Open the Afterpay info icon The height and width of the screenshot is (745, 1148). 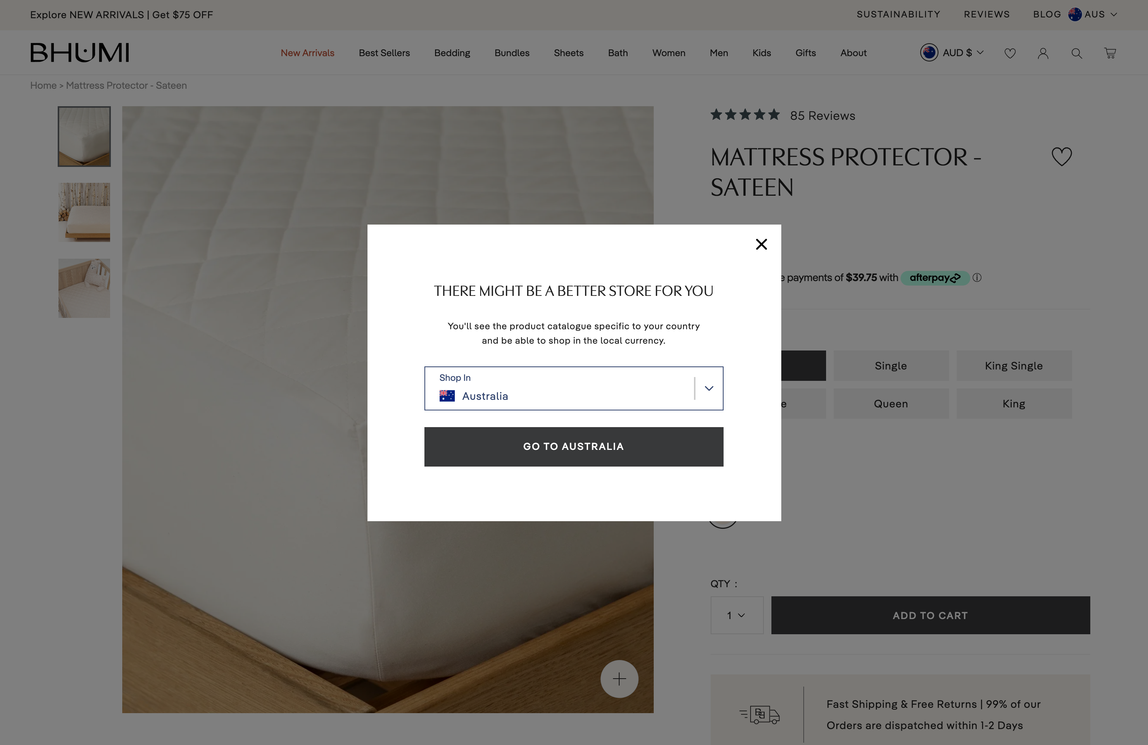pos(977,278)
